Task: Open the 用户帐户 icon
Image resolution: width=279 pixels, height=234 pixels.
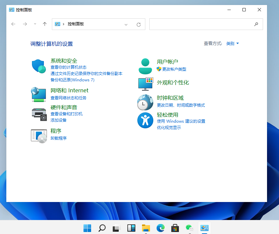Action: coord(145,65)
